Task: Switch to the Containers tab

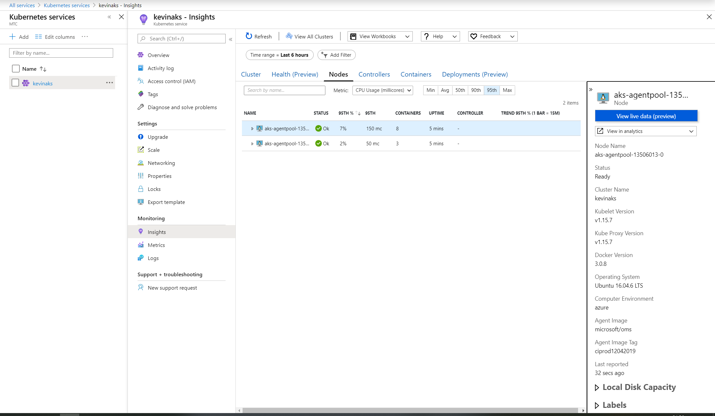Action: point(416,74)
